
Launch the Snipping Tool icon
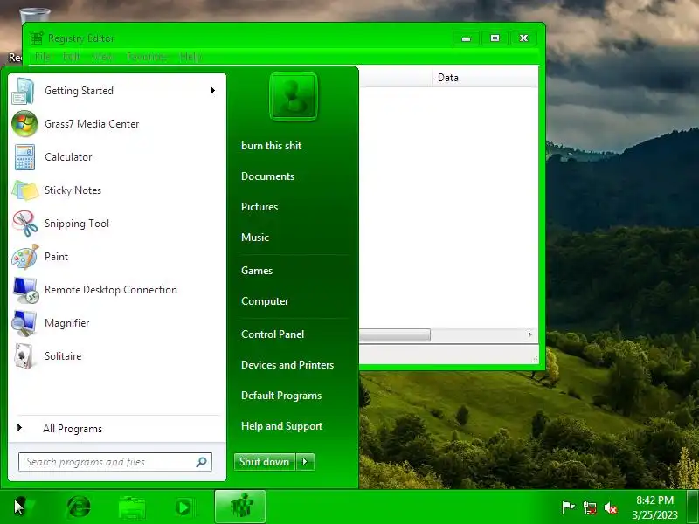point(24,224)
